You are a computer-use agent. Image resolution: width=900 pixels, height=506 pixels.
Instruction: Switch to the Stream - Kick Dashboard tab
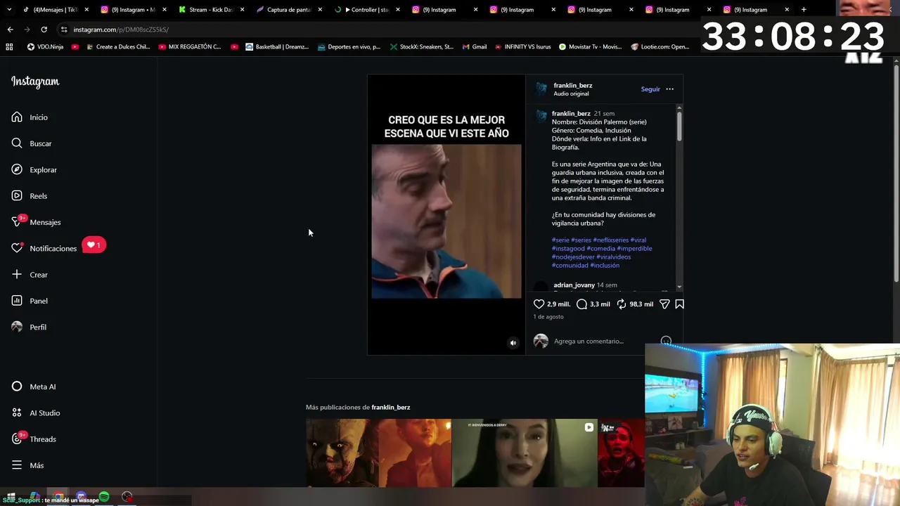coord(210,10)
